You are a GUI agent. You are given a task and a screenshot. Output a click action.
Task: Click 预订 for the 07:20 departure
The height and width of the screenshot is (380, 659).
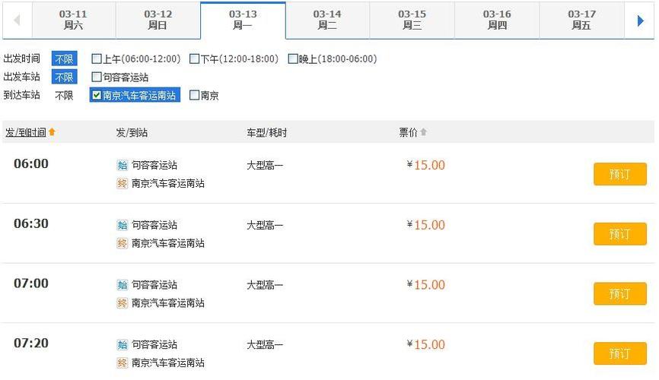[x=620, y=353]
